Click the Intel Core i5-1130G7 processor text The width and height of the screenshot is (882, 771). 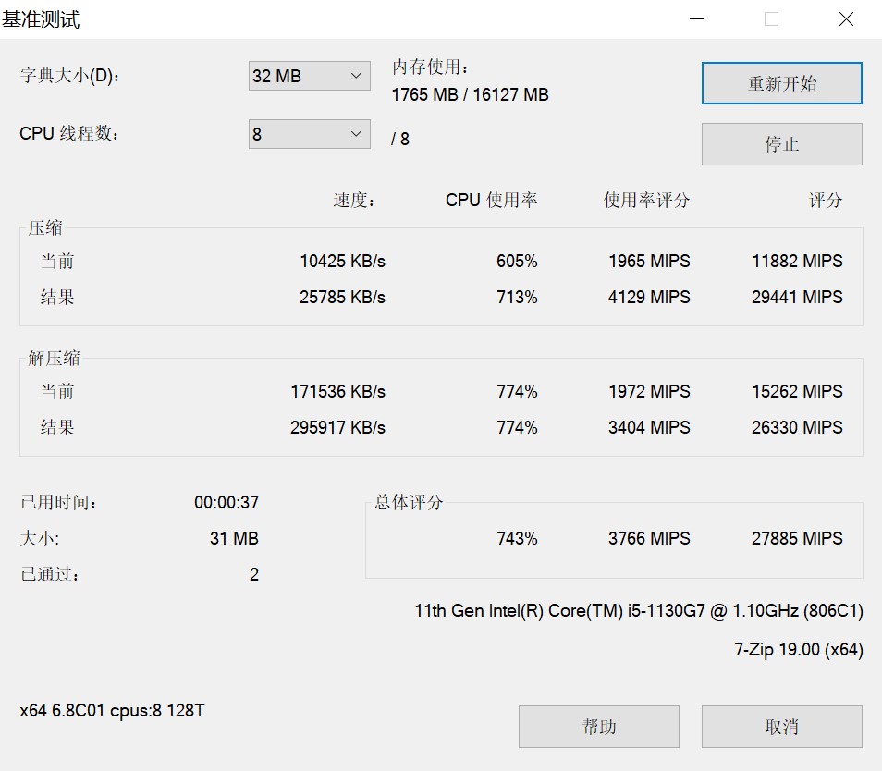tap(638, 611)
